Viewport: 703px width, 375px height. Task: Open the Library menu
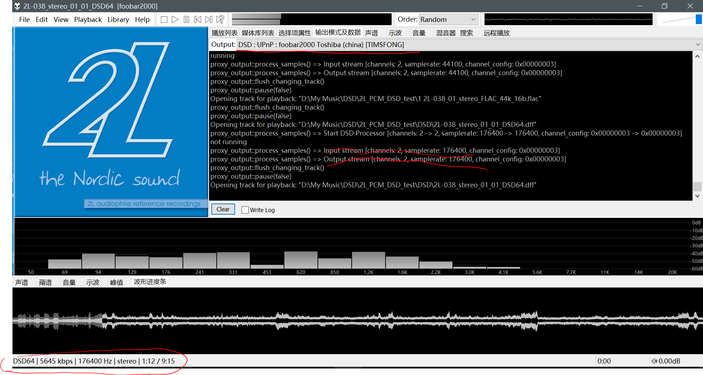(x=118, y=19)
